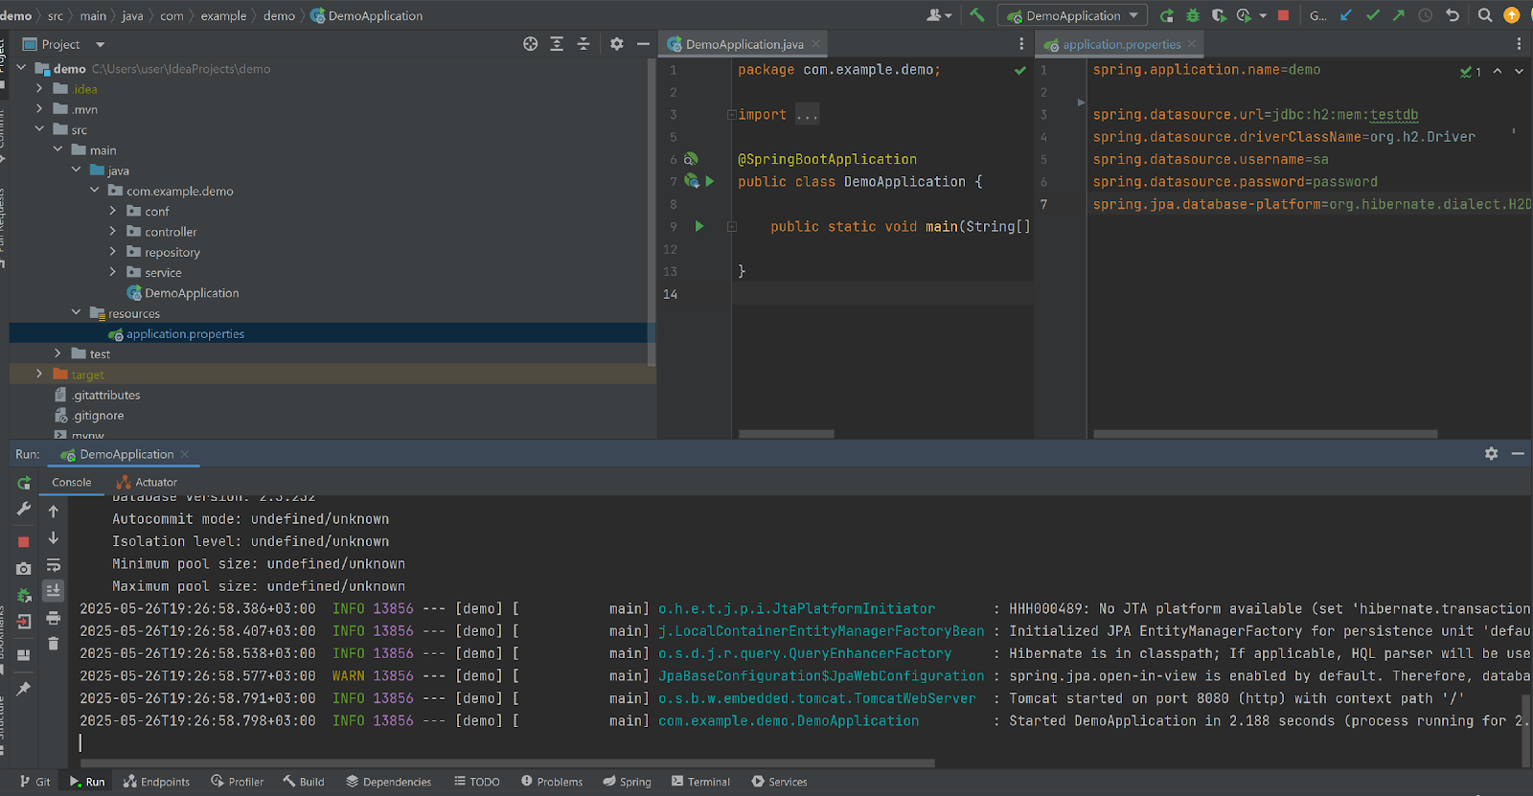Open the DemoApplication run configuration dropdown
The image size is (1533, 796).
pos(1074,15)
